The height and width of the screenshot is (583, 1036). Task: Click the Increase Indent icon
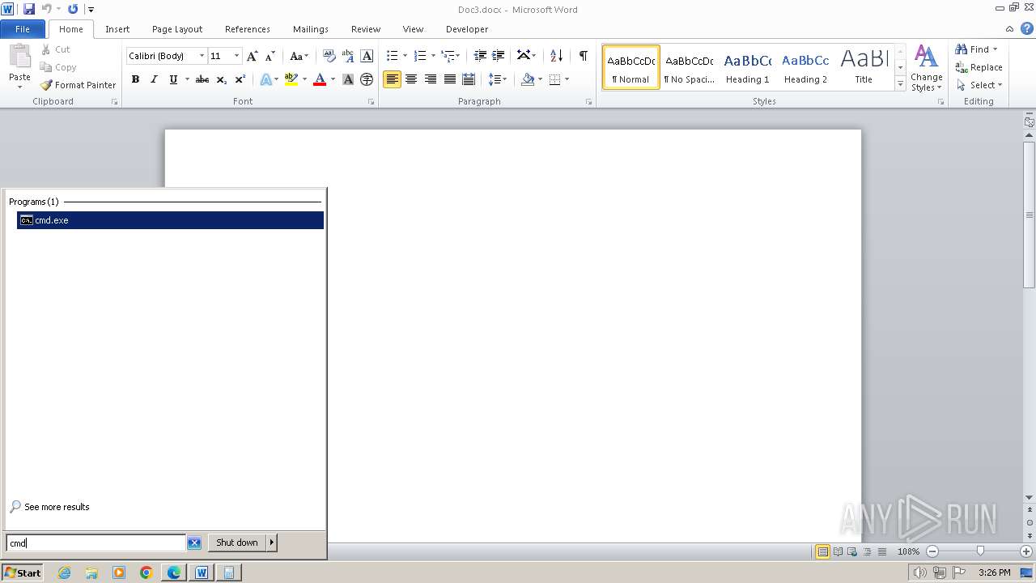[x=499, y=56]
